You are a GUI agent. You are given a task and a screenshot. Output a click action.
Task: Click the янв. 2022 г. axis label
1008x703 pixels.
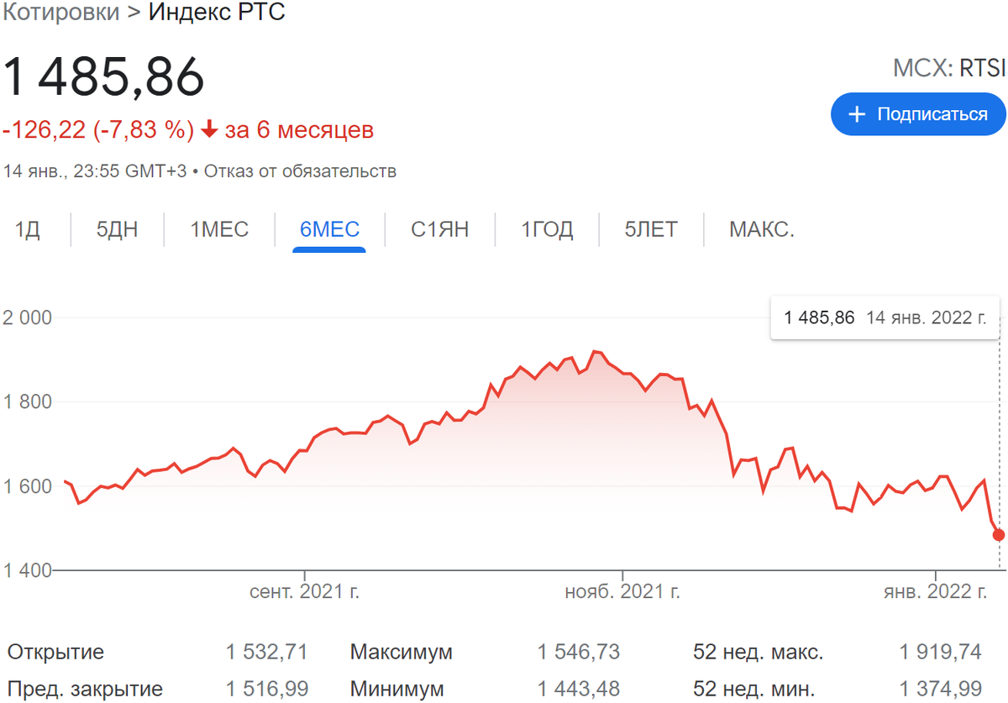[x=935, y=592]
